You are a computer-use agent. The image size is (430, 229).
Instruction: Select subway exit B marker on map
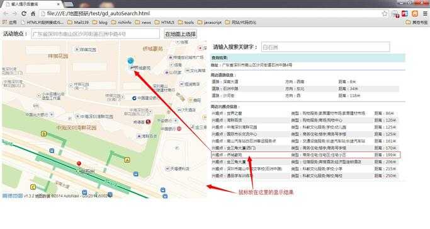(43, 134)
